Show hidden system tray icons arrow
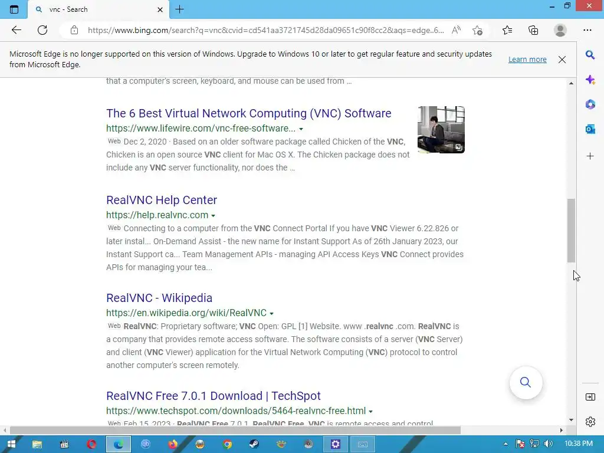Image resolution: width=604 pixels, height=453 pixels. click(505, 444)
